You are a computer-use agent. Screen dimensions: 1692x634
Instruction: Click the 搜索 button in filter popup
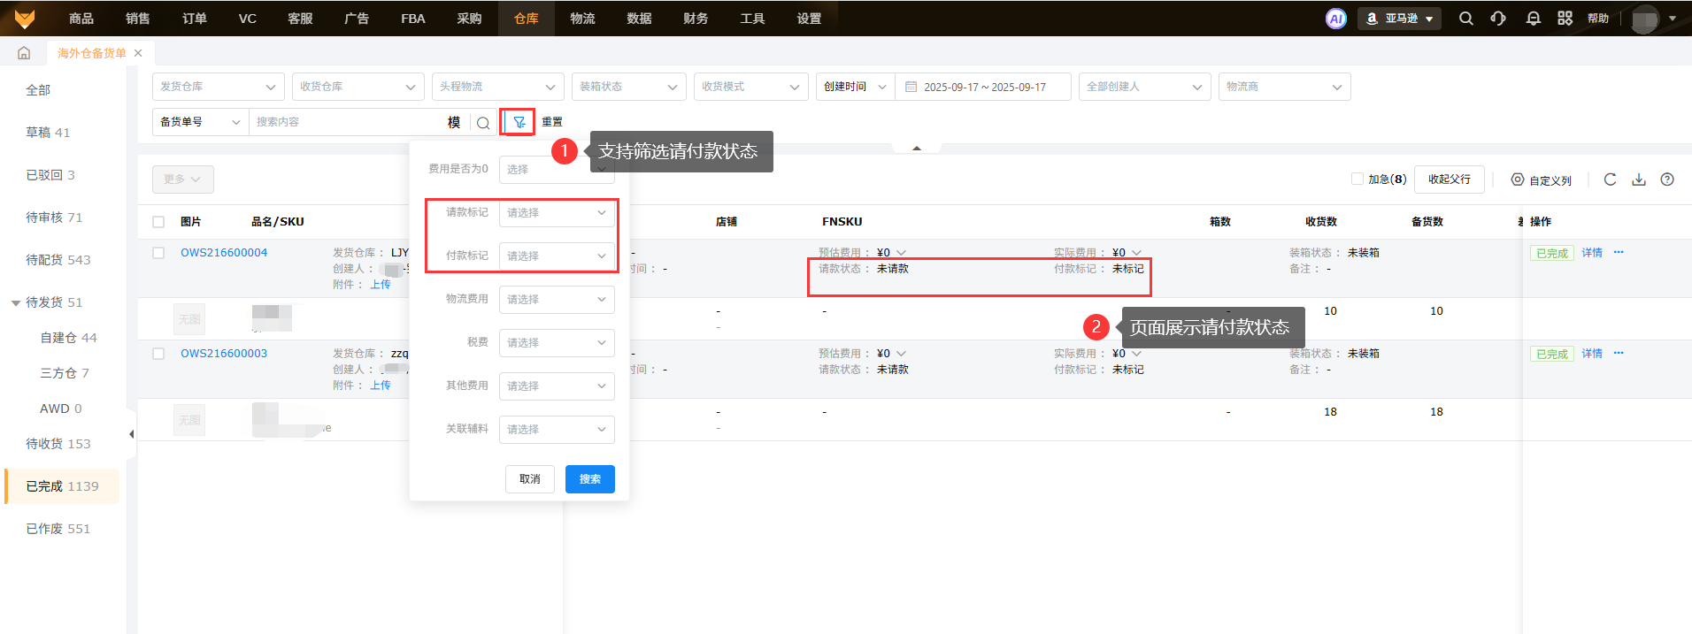pyautogui.click(x=590, y=479)
